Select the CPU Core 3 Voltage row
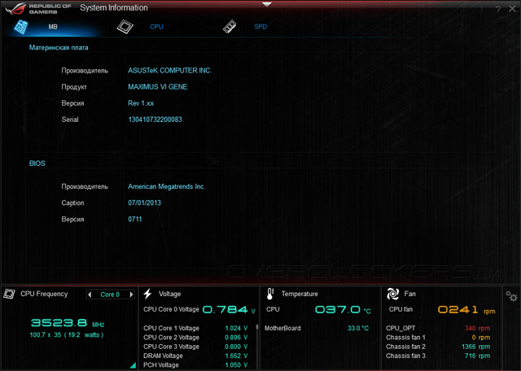Screen dimensions: 521x371 point(195,347)
